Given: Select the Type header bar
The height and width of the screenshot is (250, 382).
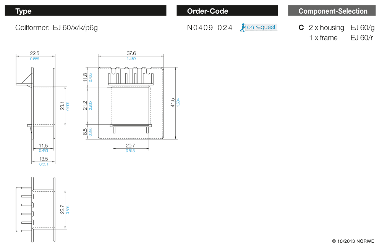Looking at the screenshot, I should coord(86,11).
